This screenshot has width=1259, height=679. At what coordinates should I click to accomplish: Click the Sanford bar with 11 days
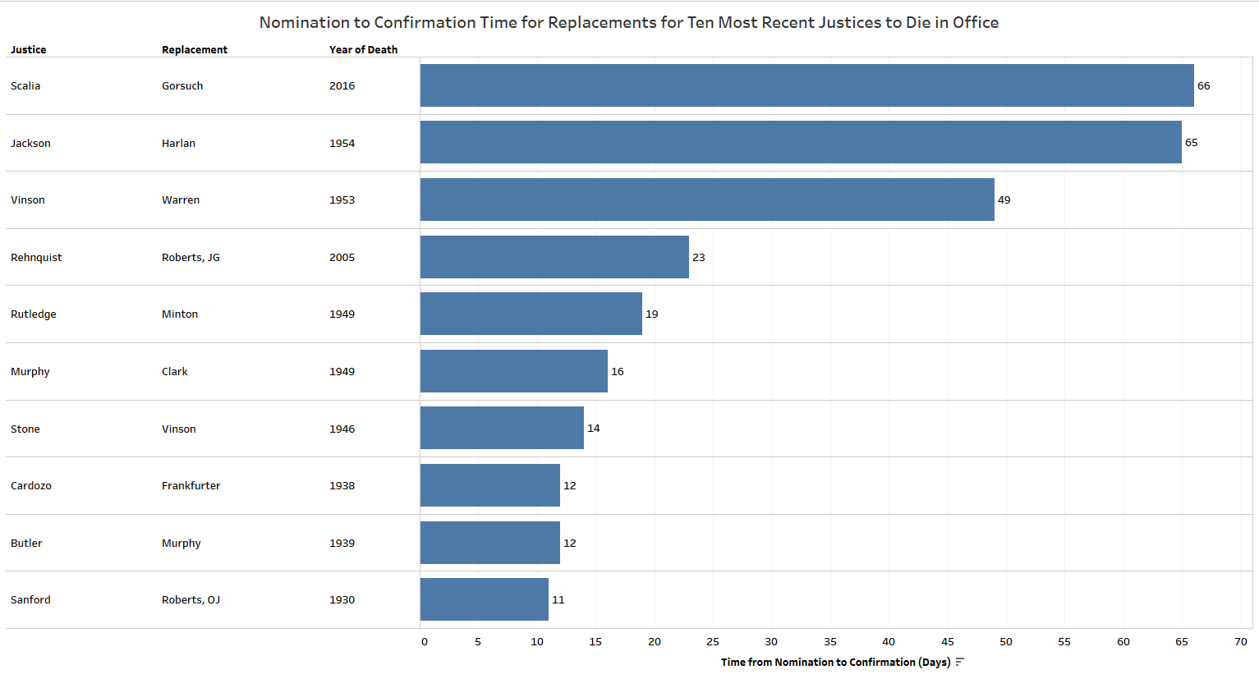484,599
